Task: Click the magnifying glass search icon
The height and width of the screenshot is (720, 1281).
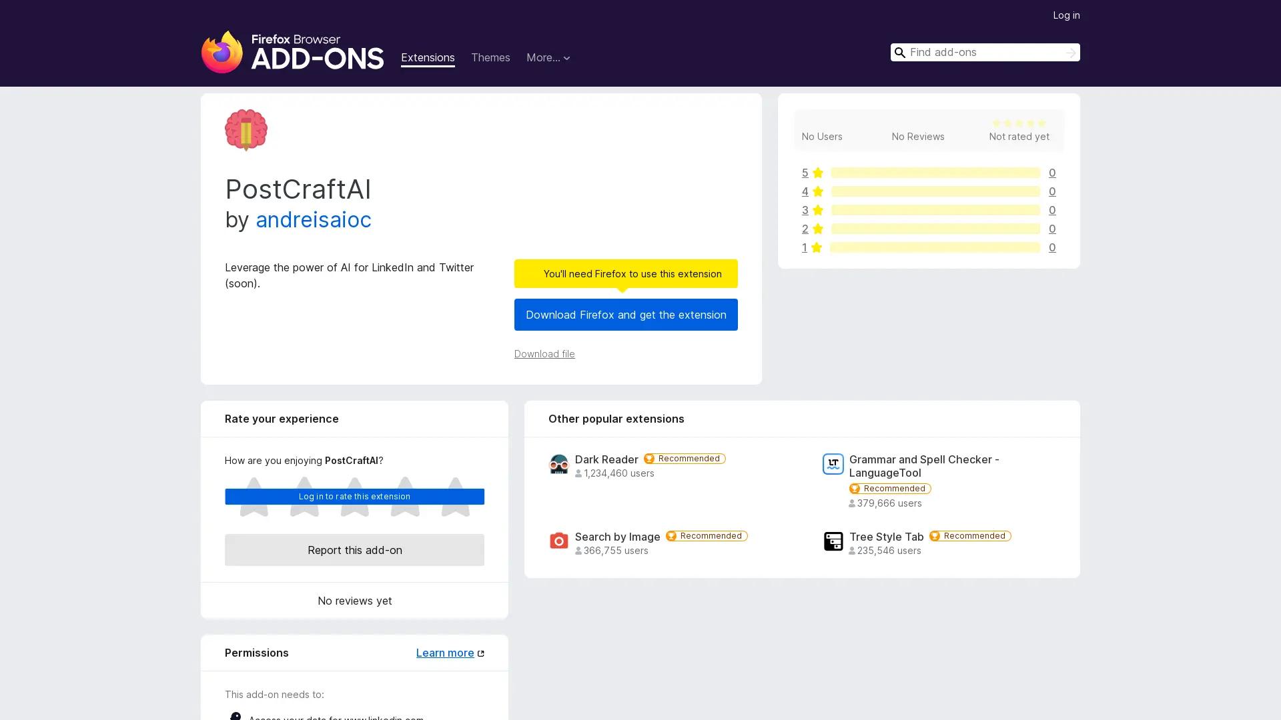Action: (x=900, y=53)
